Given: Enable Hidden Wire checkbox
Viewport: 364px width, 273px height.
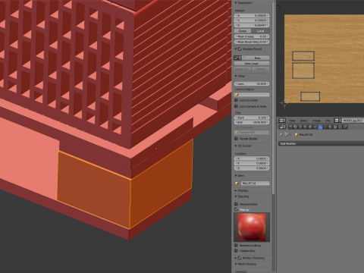Looking at the screenshot, I should tap(236, 251).
